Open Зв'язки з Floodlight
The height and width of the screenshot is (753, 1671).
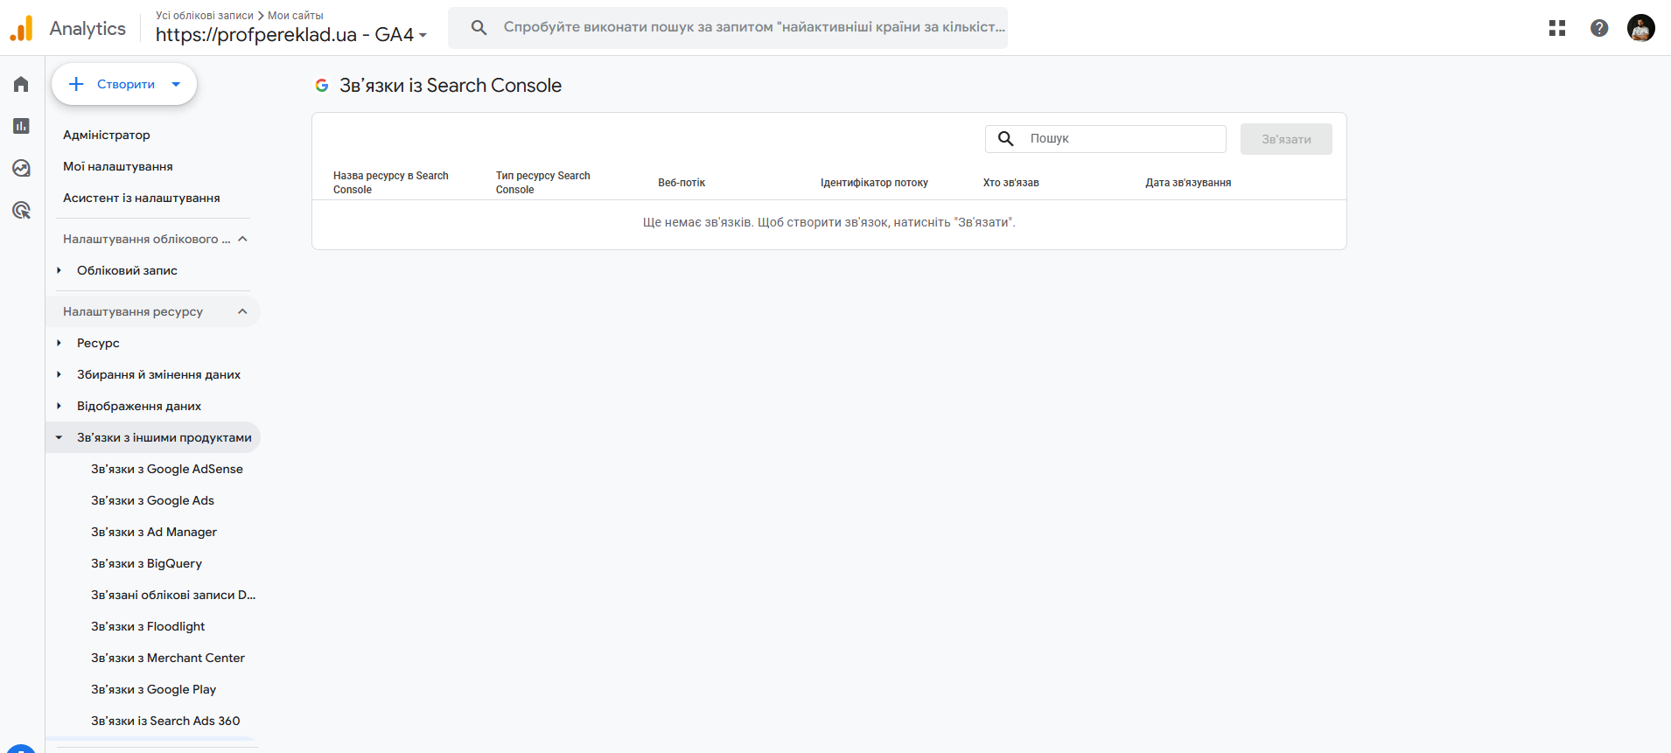148,626
